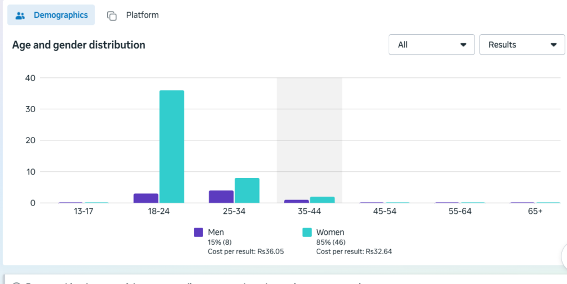Click the Men bar for ages 18-24
This screenshot has height=284, width=567.
click(146, 198)
